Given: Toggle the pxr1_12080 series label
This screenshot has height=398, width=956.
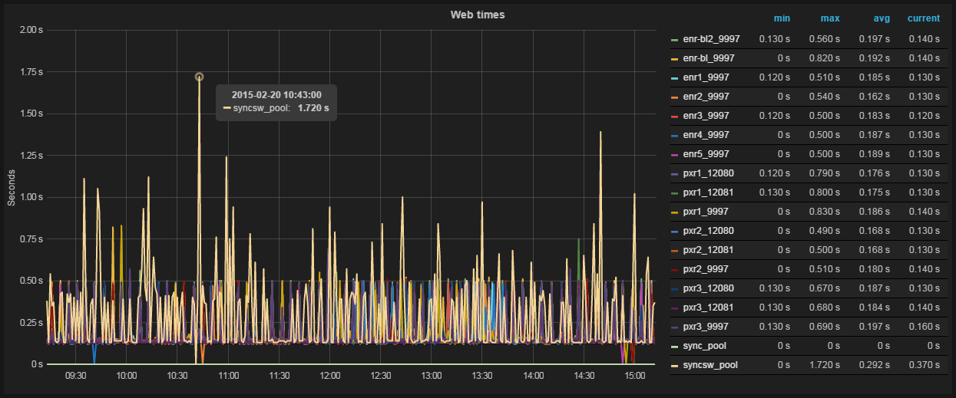Looking at the screenshot, I should [708, 173].
